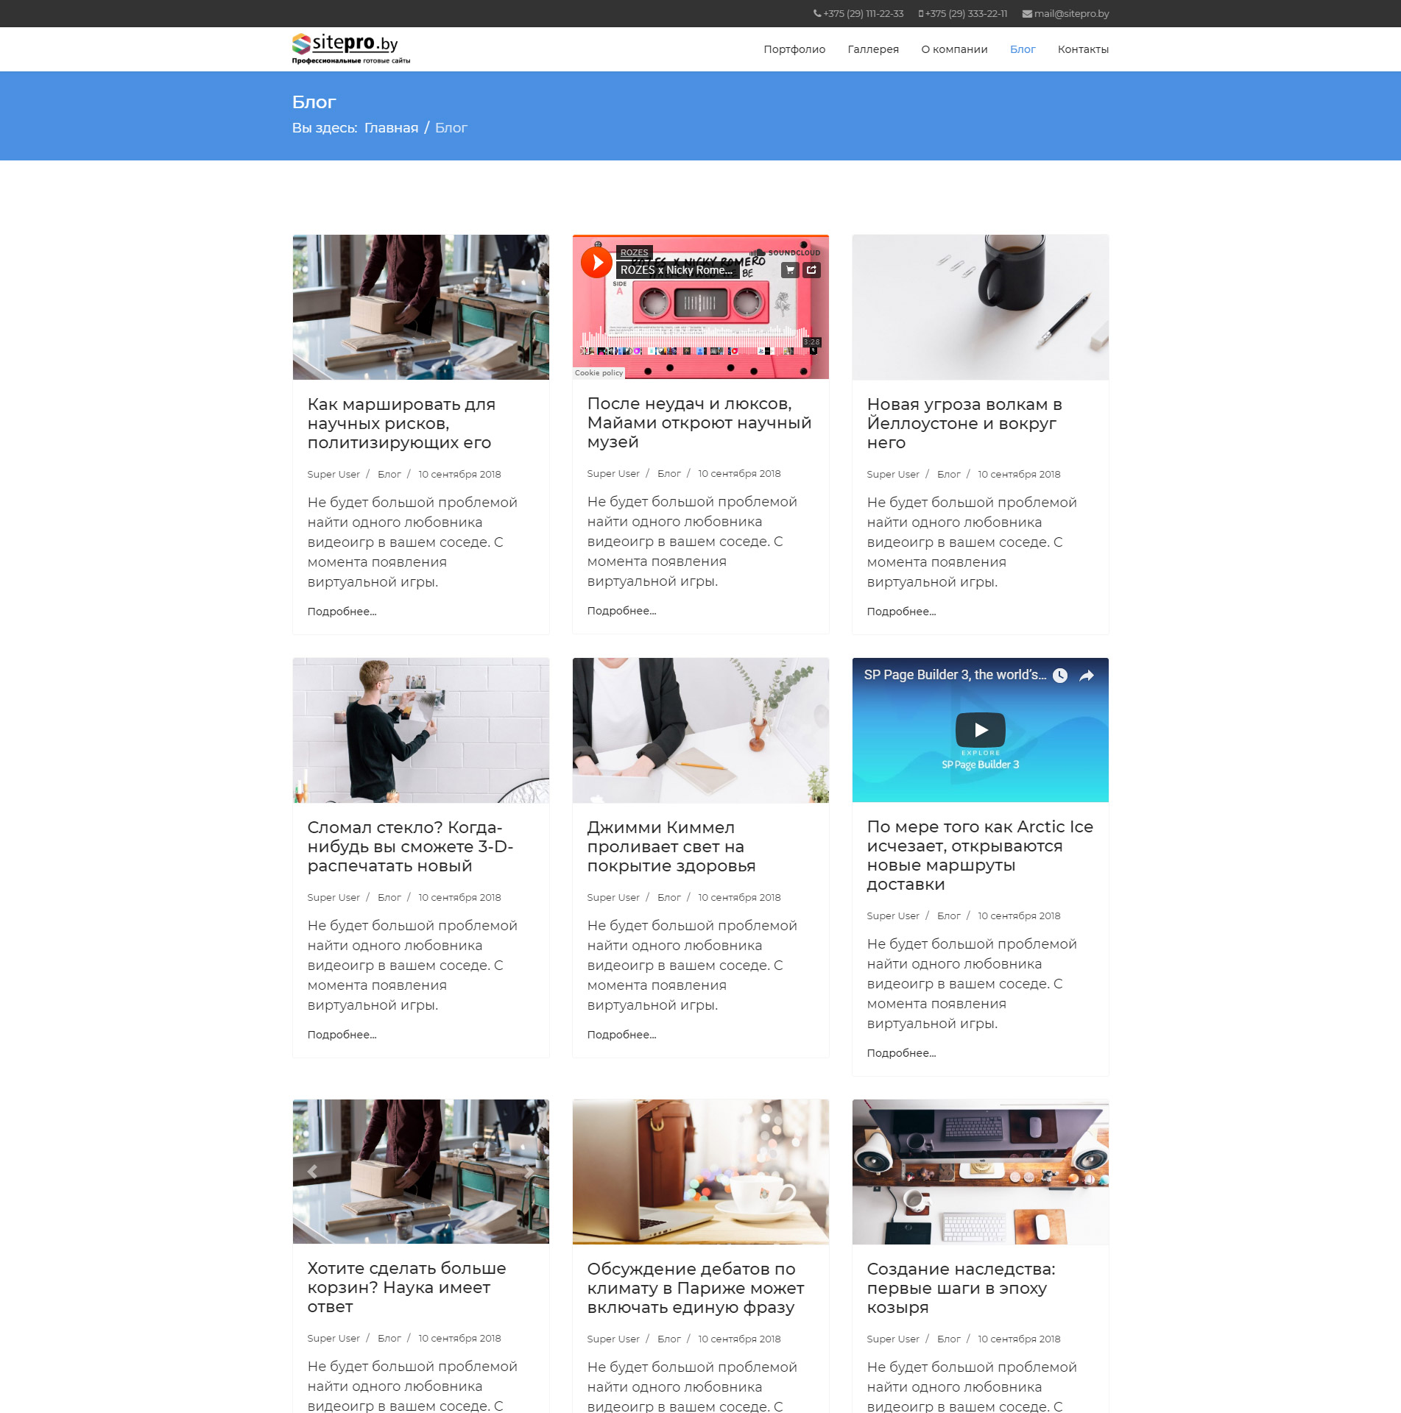Open the Портфолио menu item
The width and height of the screenshot is (1401, 1413).
pyautogui.click(x=794, y=49)
